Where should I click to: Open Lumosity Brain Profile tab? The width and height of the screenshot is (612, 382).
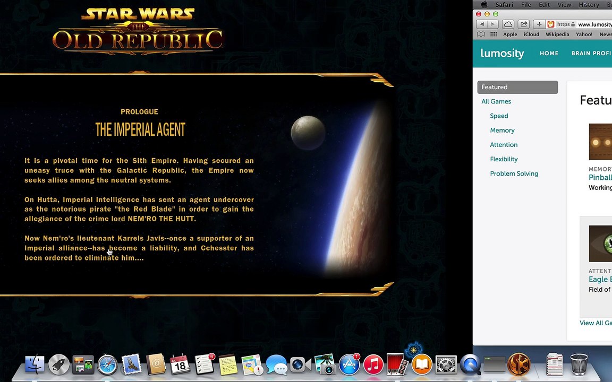click(x=591, y=54)
